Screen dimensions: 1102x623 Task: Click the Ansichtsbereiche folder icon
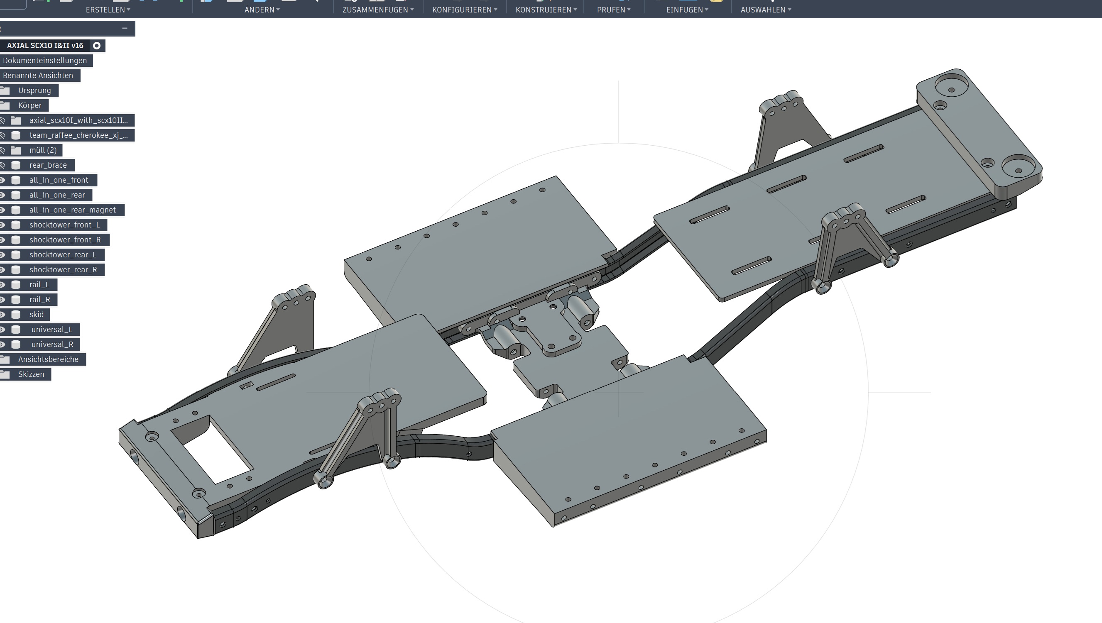5,359
